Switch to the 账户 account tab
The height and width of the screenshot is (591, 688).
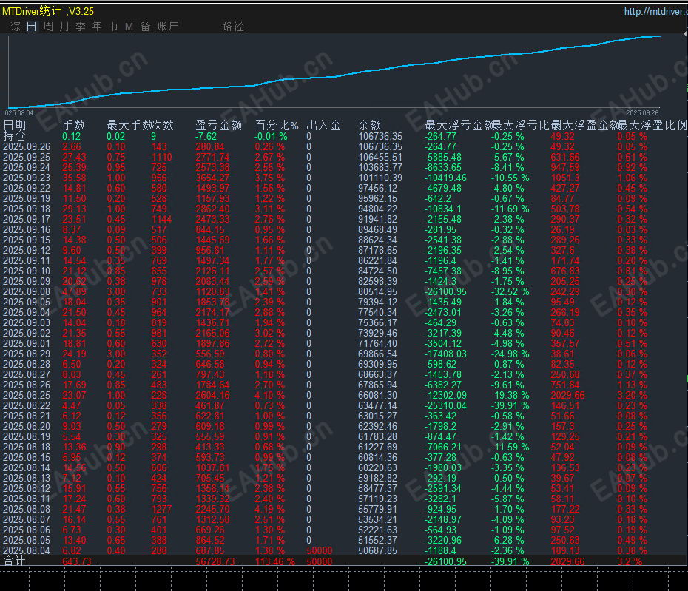(x=168, y=27)
